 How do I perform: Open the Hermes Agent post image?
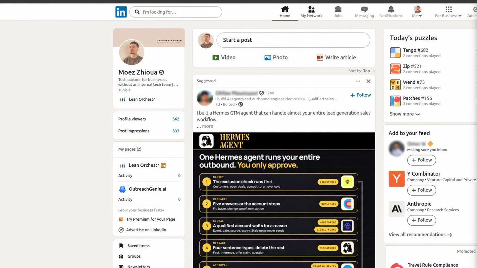pos(284,200)
